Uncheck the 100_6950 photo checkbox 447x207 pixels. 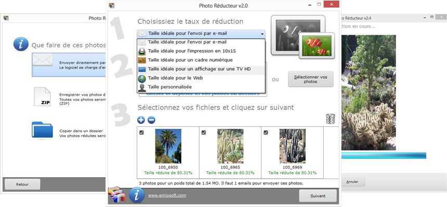tap(142, 132)
